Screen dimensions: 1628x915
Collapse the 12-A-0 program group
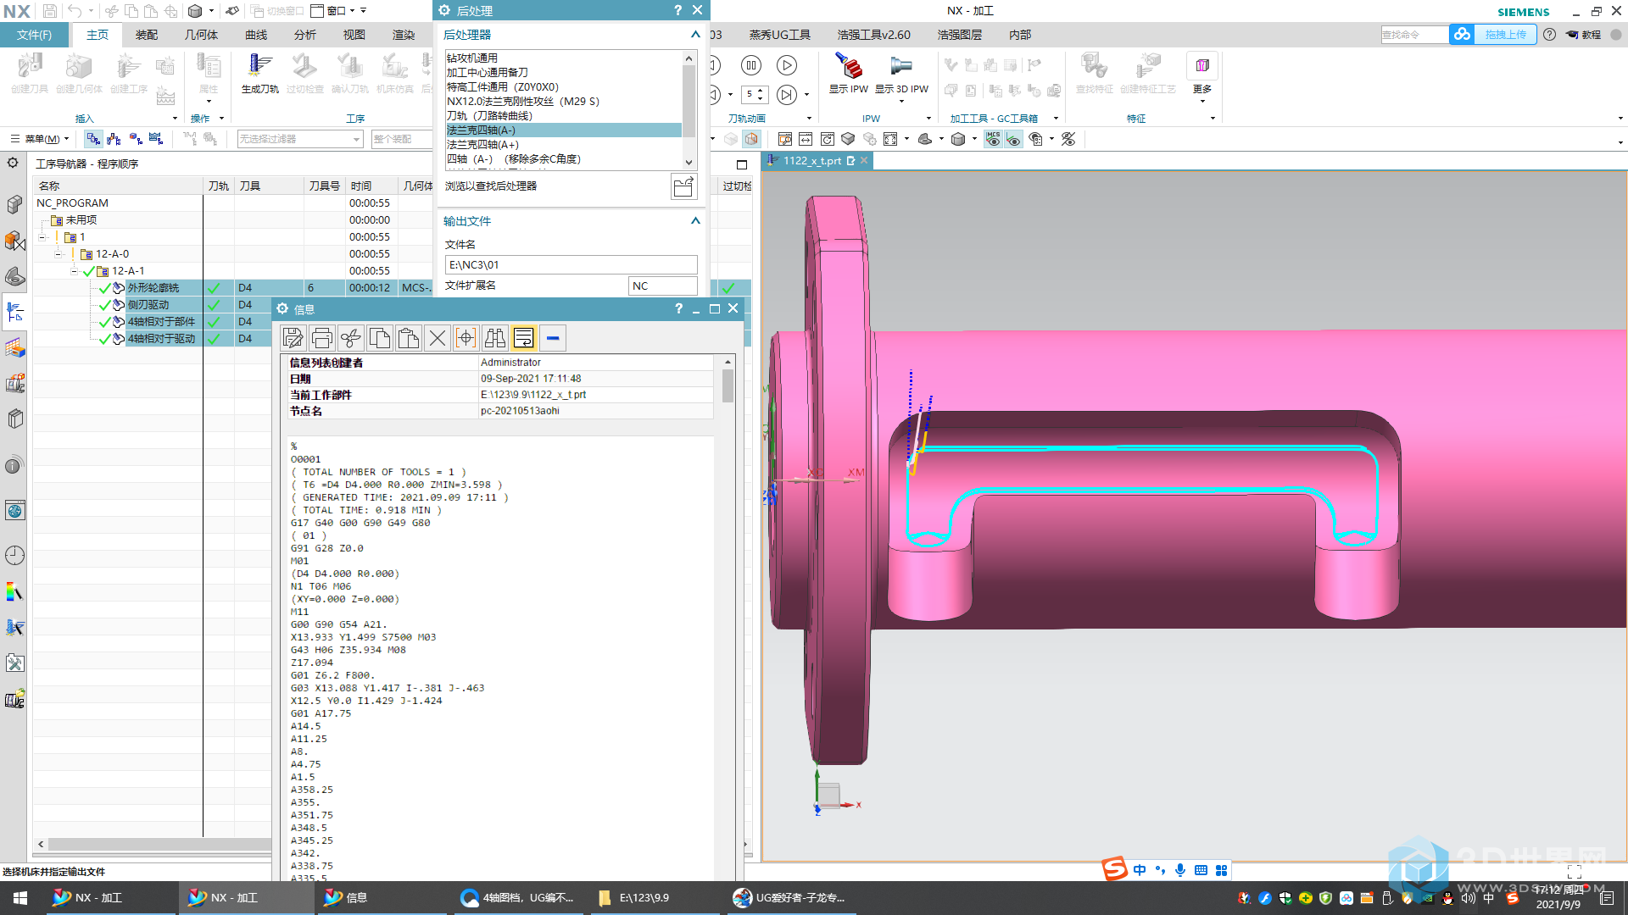click(58, 254)
